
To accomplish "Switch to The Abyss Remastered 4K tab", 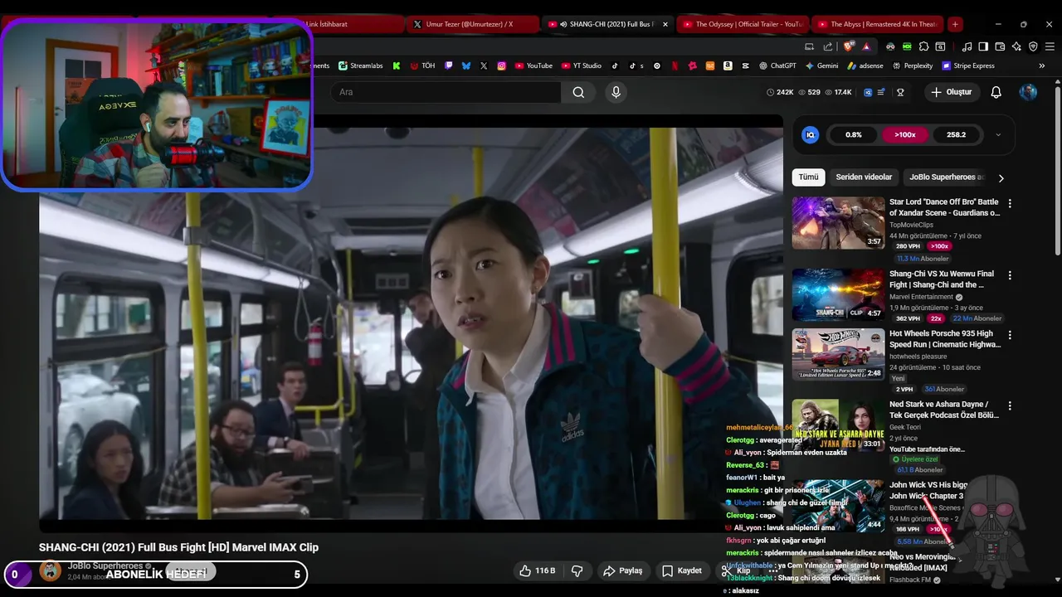I will pos(877,24).
